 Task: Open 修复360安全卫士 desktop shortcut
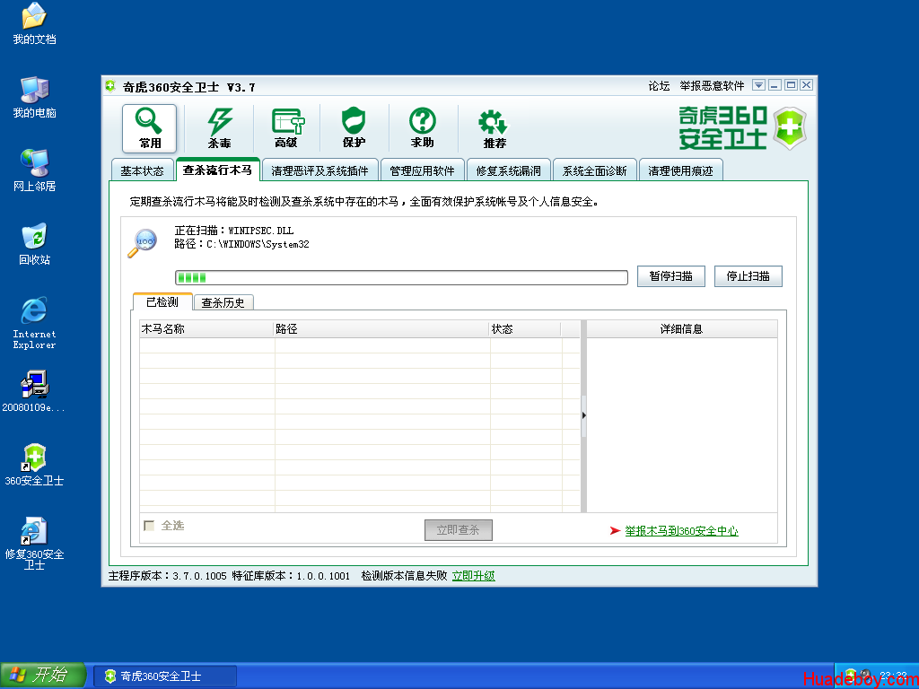coord(34,543)
